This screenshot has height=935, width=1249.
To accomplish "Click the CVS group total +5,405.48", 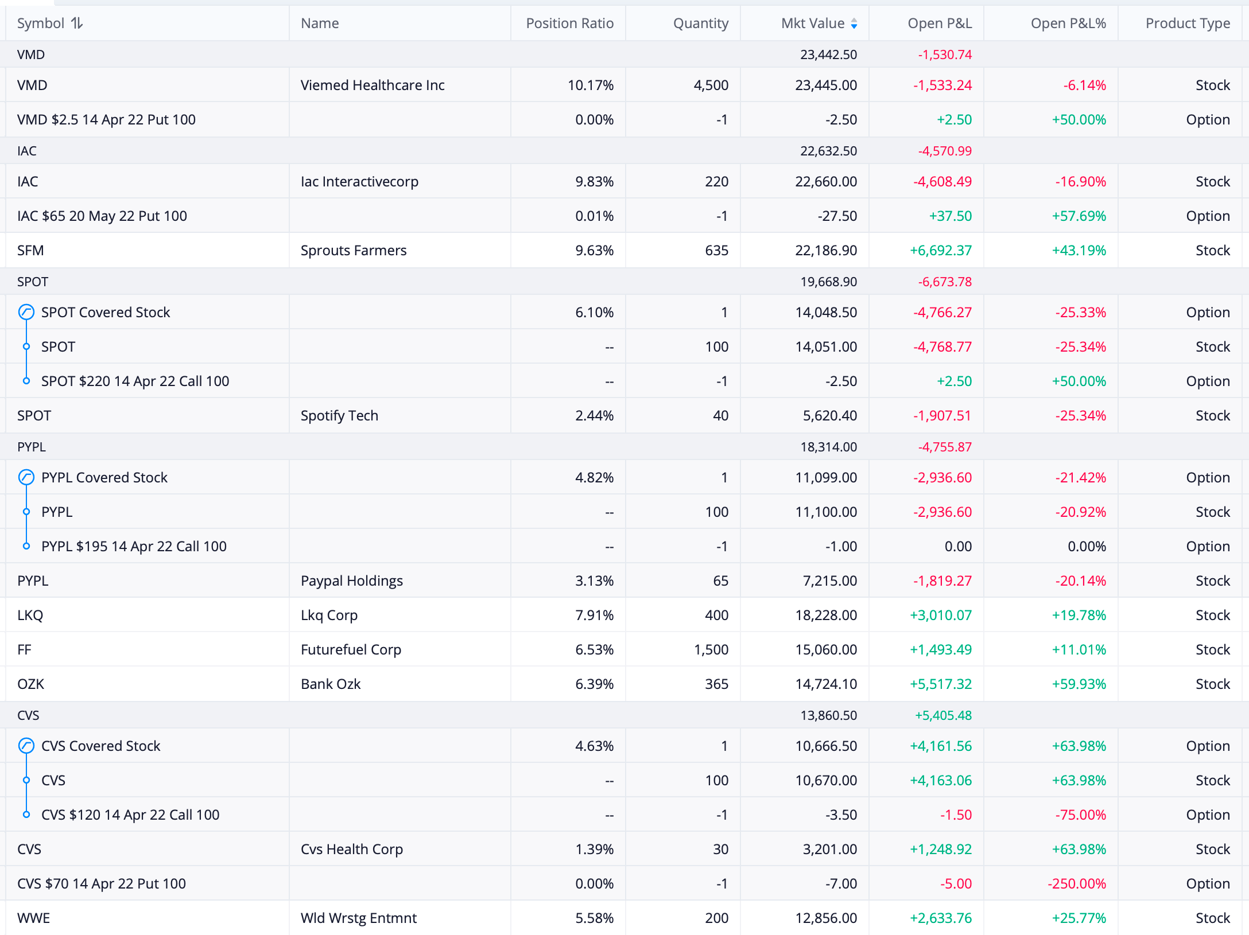I will (943, 715).
